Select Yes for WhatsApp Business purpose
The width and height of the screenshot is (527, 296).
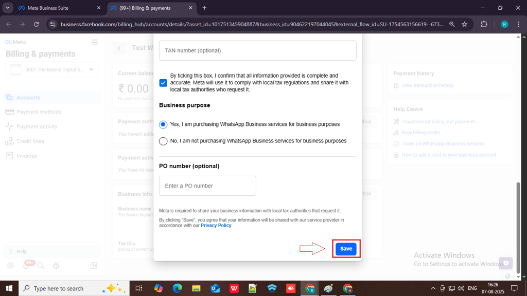[163, 124]
